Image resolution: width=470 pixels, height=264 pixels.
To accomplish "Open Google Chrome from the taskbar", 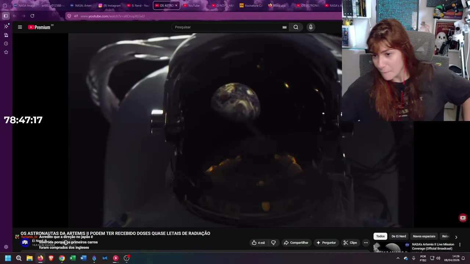I will 62,258.
